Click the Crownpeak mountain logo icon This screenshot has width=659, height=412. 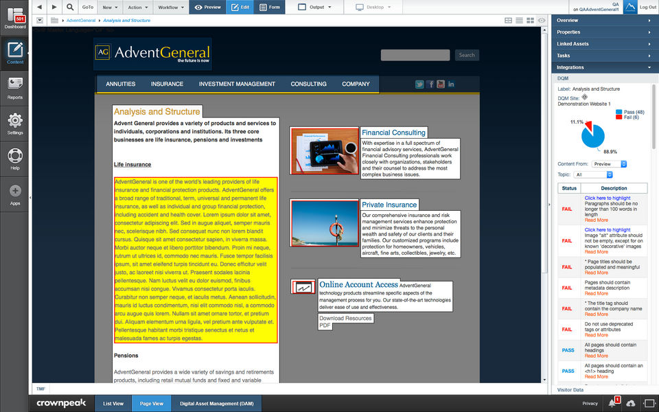click(x=629, y=7)
